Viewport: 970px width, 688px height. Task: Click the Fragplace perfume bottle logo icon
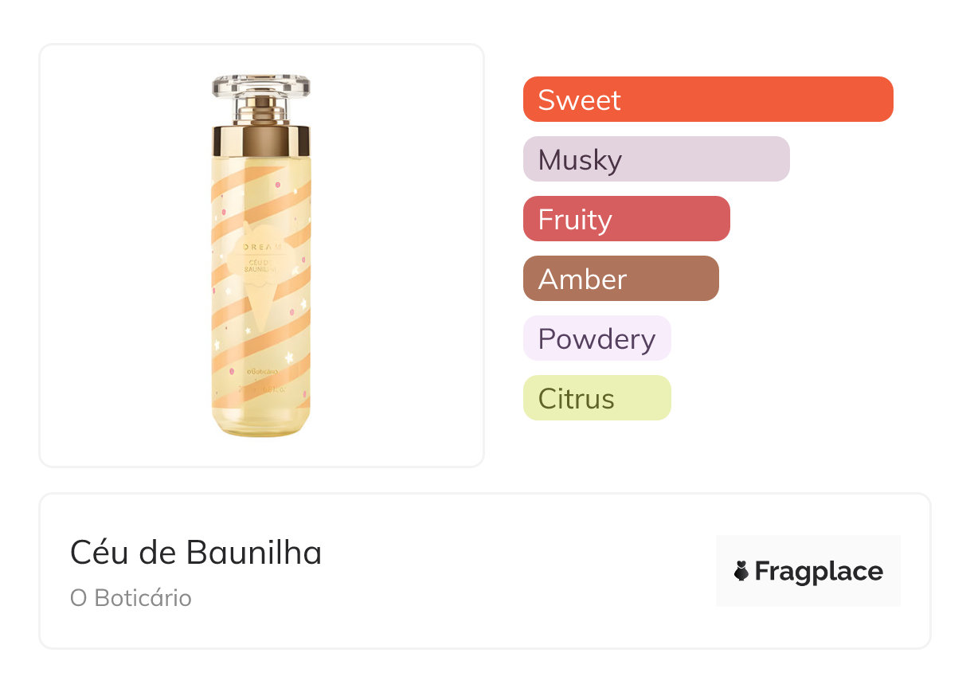tap(741, 571)
